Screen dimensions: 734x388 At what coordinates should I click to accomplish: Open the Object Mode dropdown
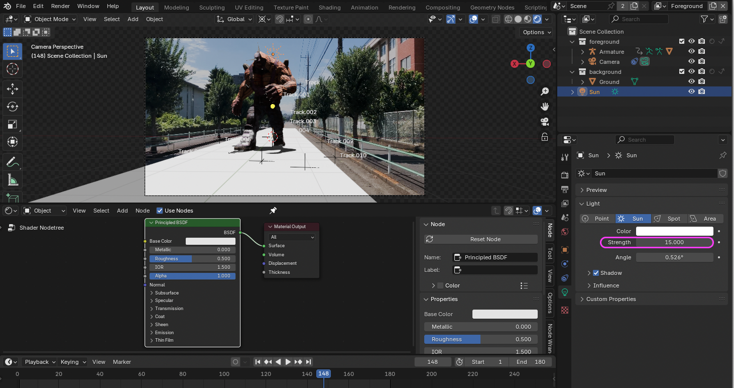pos(50,19)
